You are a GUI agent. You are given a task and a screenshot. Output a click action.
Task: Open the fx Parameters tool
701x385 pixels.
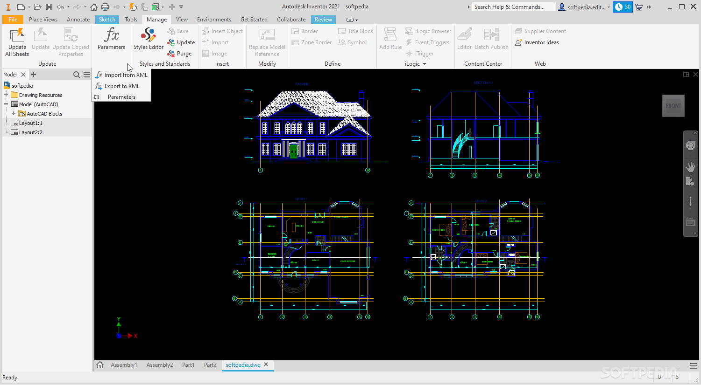point(111,38)
